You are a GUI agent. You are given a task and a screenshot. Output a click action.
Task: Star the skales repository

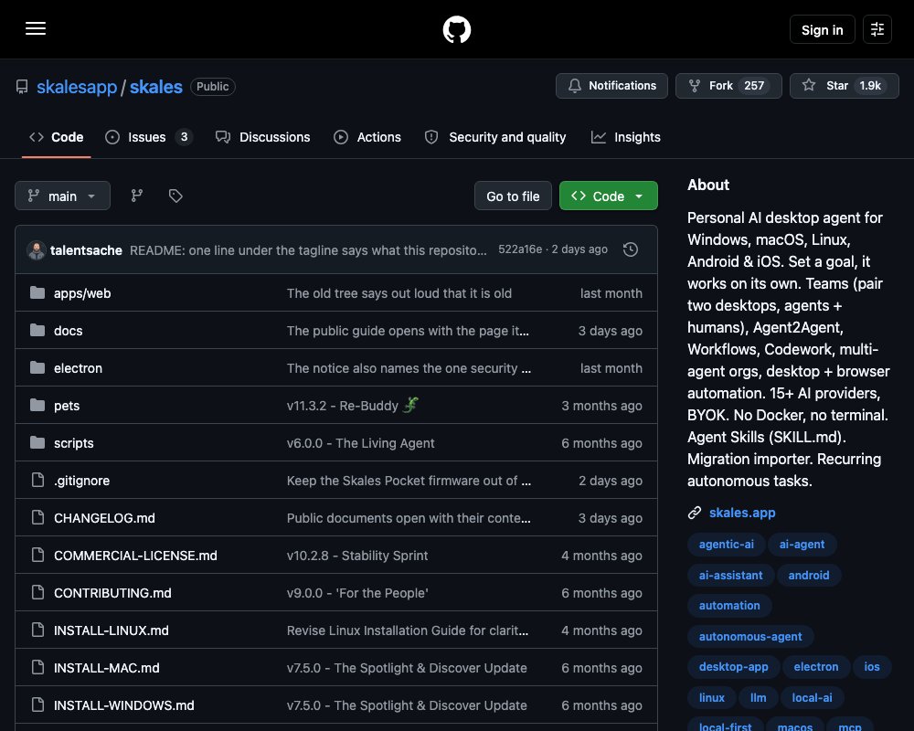point(844,86)
